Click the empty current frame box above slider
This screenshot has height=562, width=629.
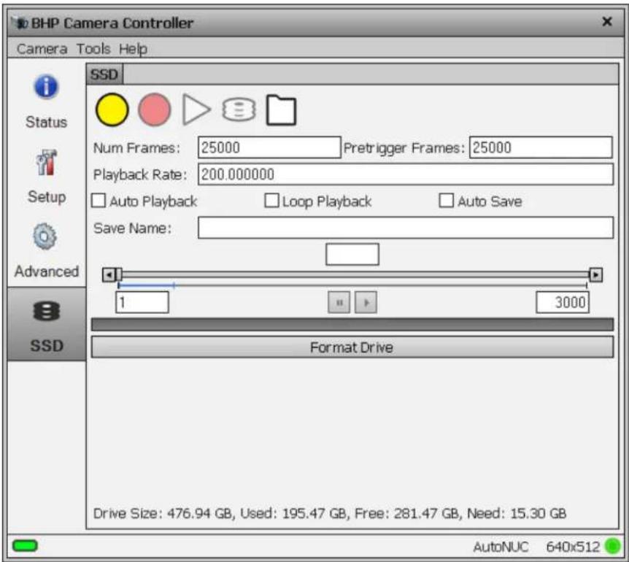click(352, 254)
